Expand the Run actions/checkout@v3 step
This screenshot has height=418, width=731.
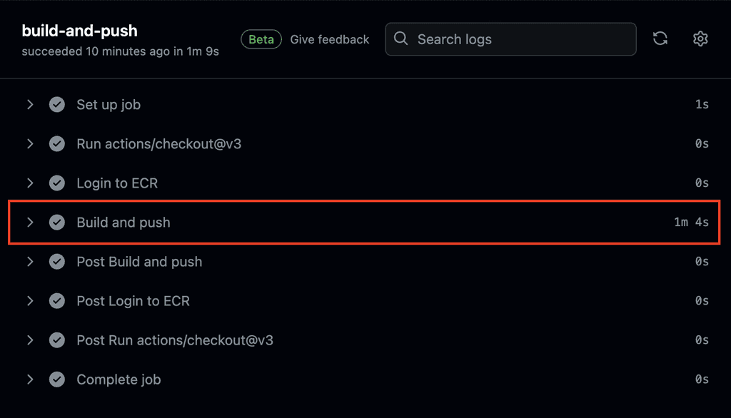click(x=30, y=143)
